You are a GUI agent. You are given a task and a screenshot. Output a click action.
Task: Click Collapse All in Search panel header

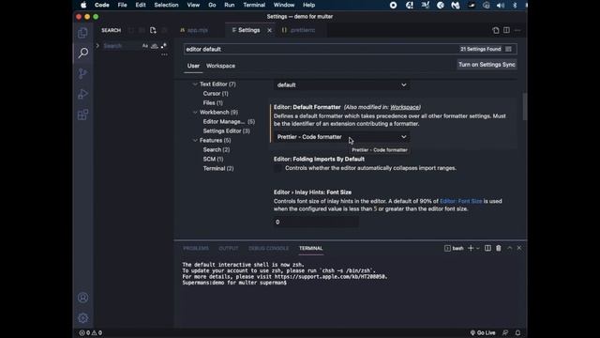(x=164, y=30)
